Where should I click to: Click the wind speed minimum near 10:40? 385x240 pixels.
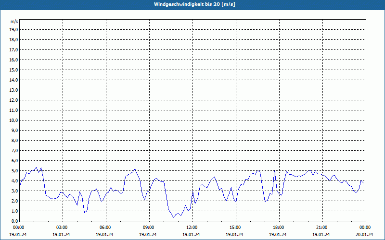173,217
